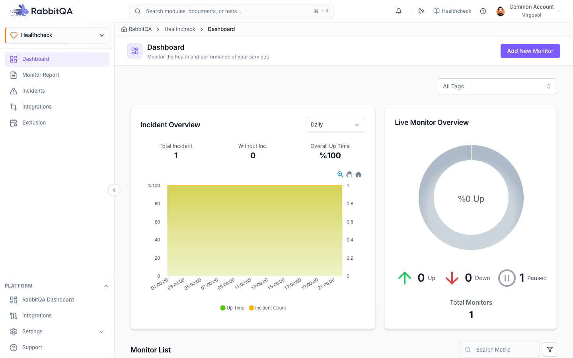
Task: Open the notifications bell
Action: (x=399, y=11)
